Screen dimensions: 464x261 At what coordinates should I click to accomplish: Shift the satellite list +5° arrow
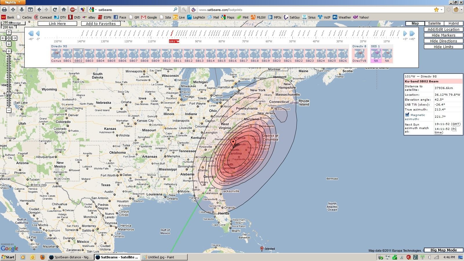click(405, 33)
